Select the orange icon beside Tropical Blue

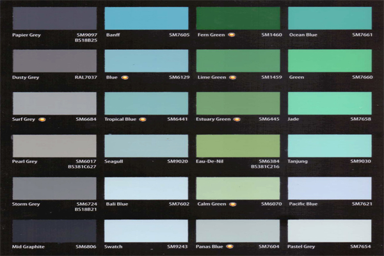point(143,119)
